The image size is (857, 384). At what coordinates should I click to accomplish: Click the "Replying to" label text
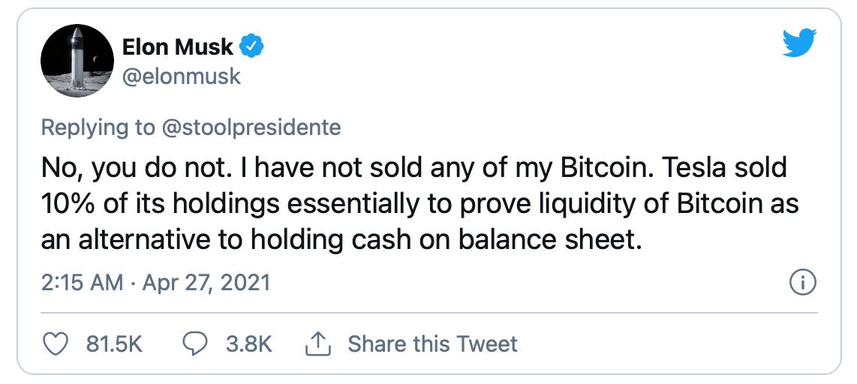[96, 127]
